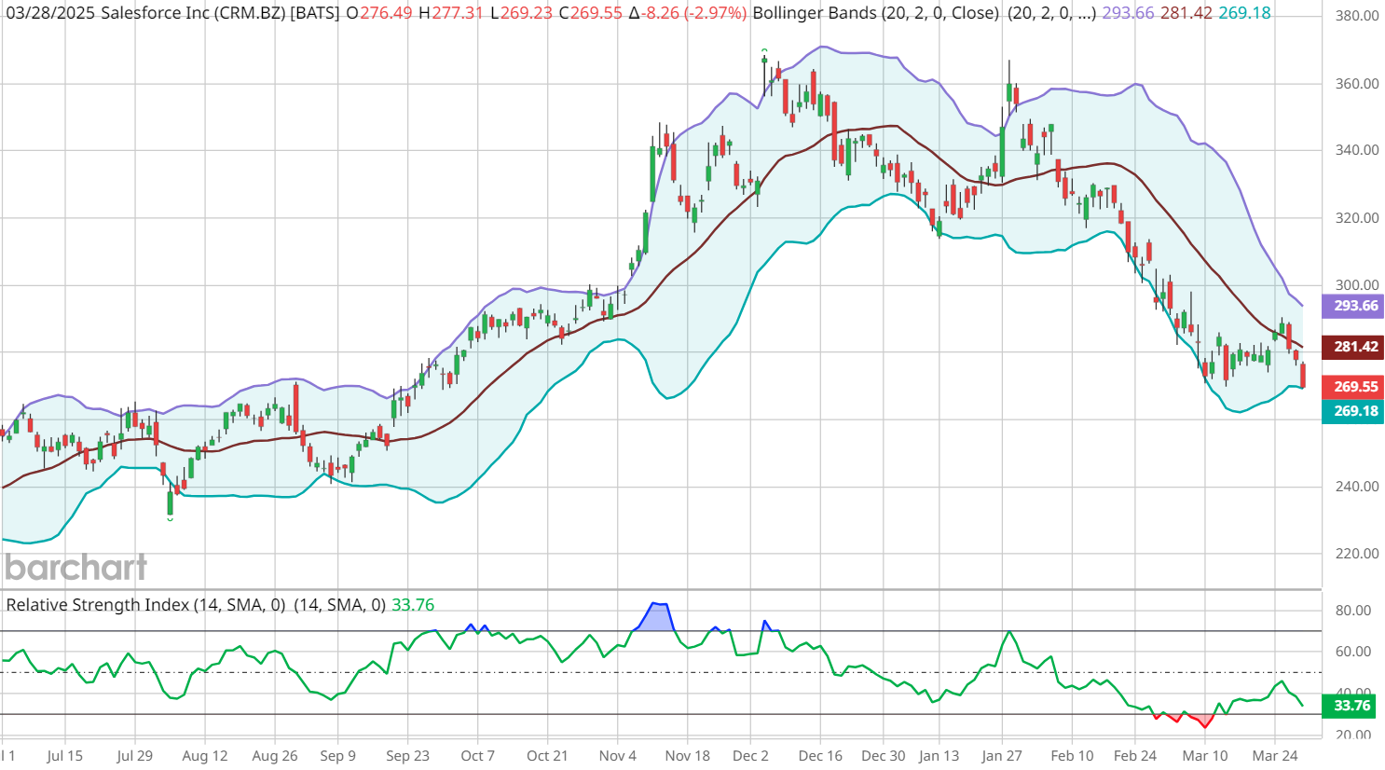
Task: Click the upper band value 293.66 in the legend
Action: (1128, 14)
